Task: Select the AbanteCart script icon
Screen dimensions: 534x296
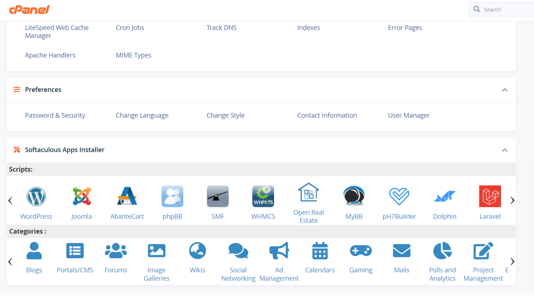Action: click(x=127, y=196)
